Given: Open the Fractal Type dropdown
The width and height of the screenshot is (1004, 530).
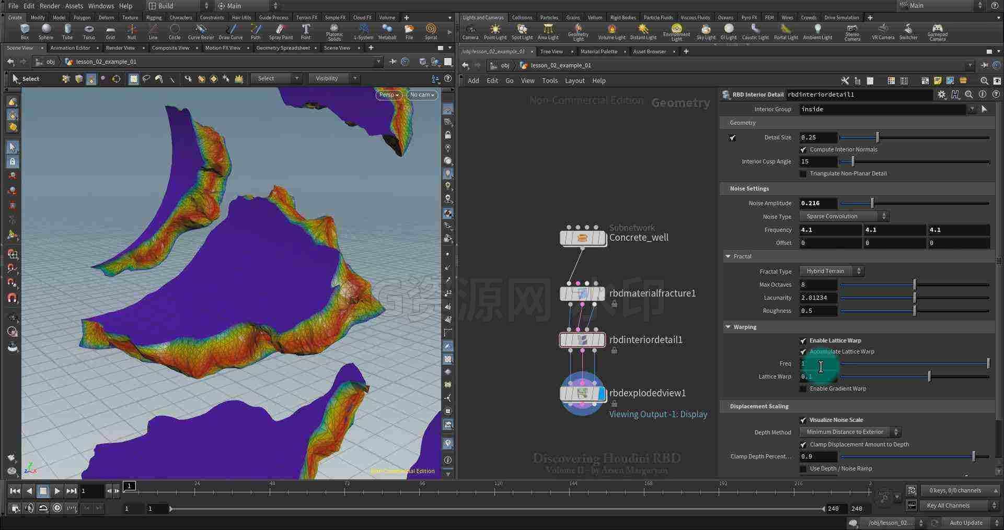Looking at the screenshot, I should click(x=832, y=271).
